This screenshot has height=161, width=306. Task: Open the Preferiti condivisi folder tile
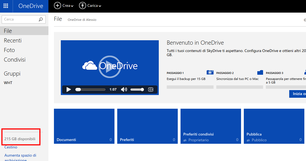click(x=211, y=126)
